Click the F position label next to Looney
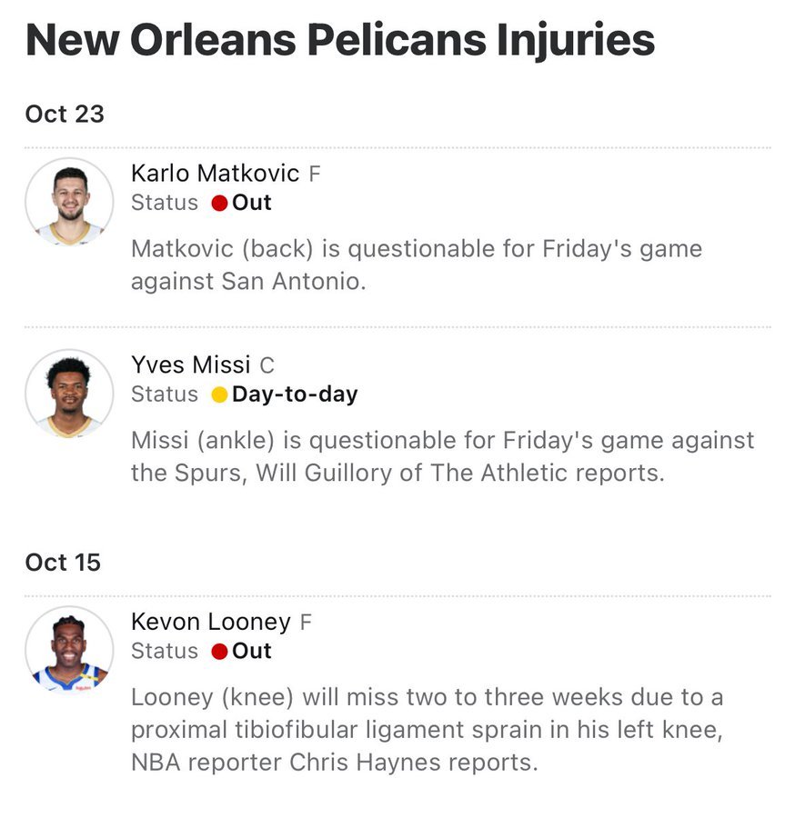This screenshot has height=818, width=795. coord(306,623)
